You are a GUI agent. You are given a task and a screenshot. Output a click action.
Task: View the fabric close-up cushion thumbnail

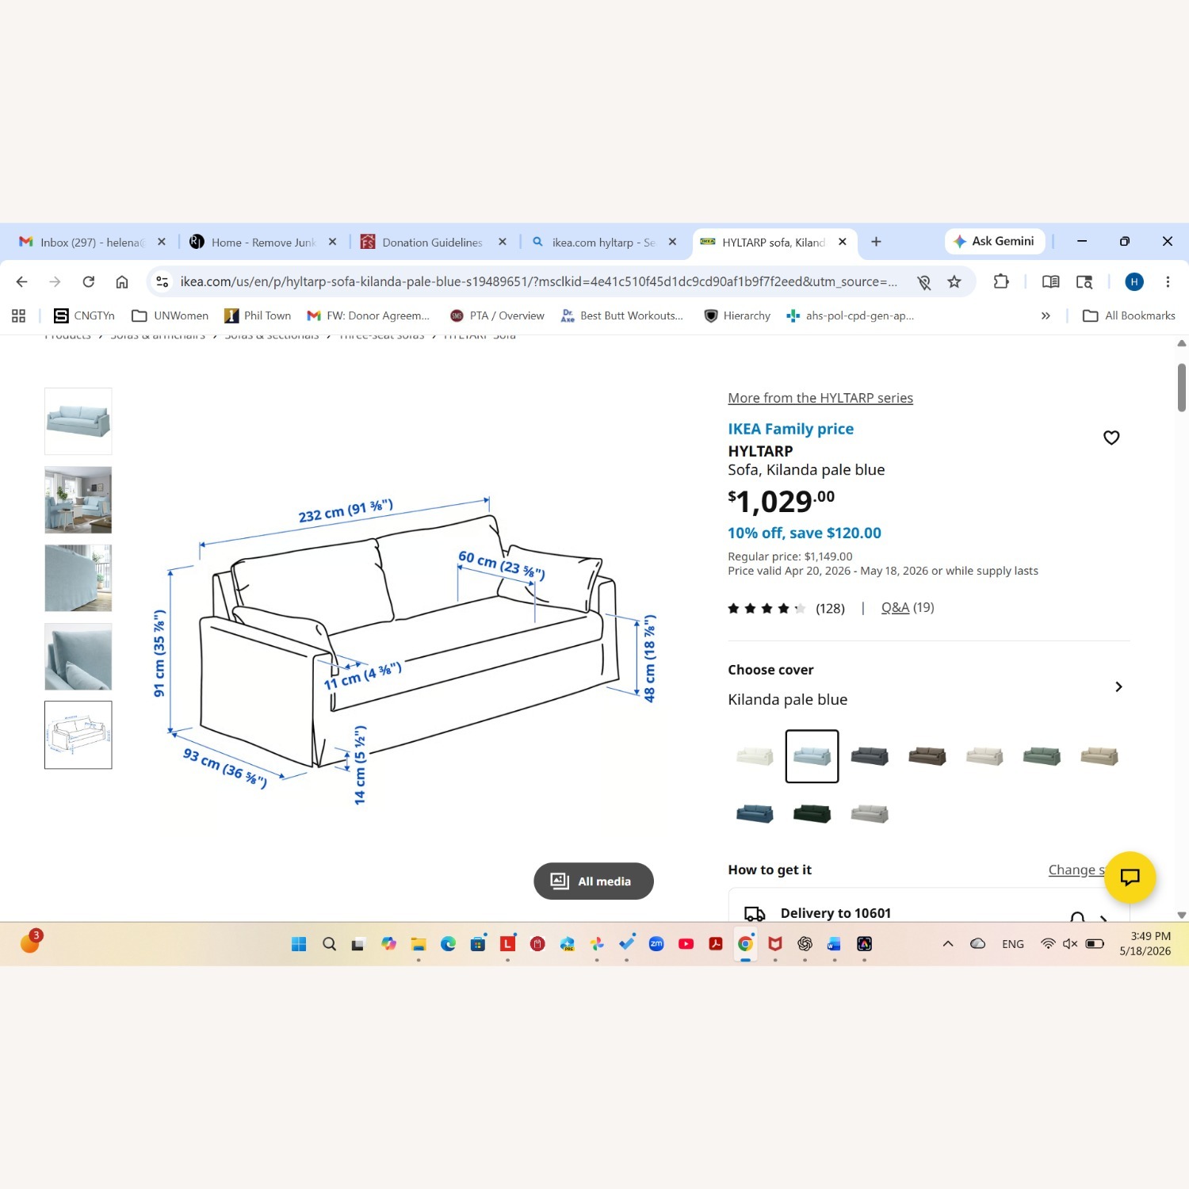point(78,656)
